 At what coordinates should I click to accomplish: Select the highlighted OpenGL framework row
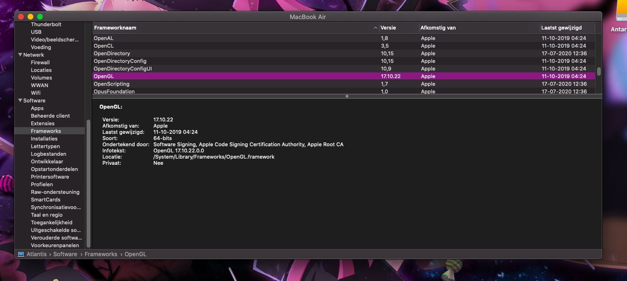coord(343,76)
